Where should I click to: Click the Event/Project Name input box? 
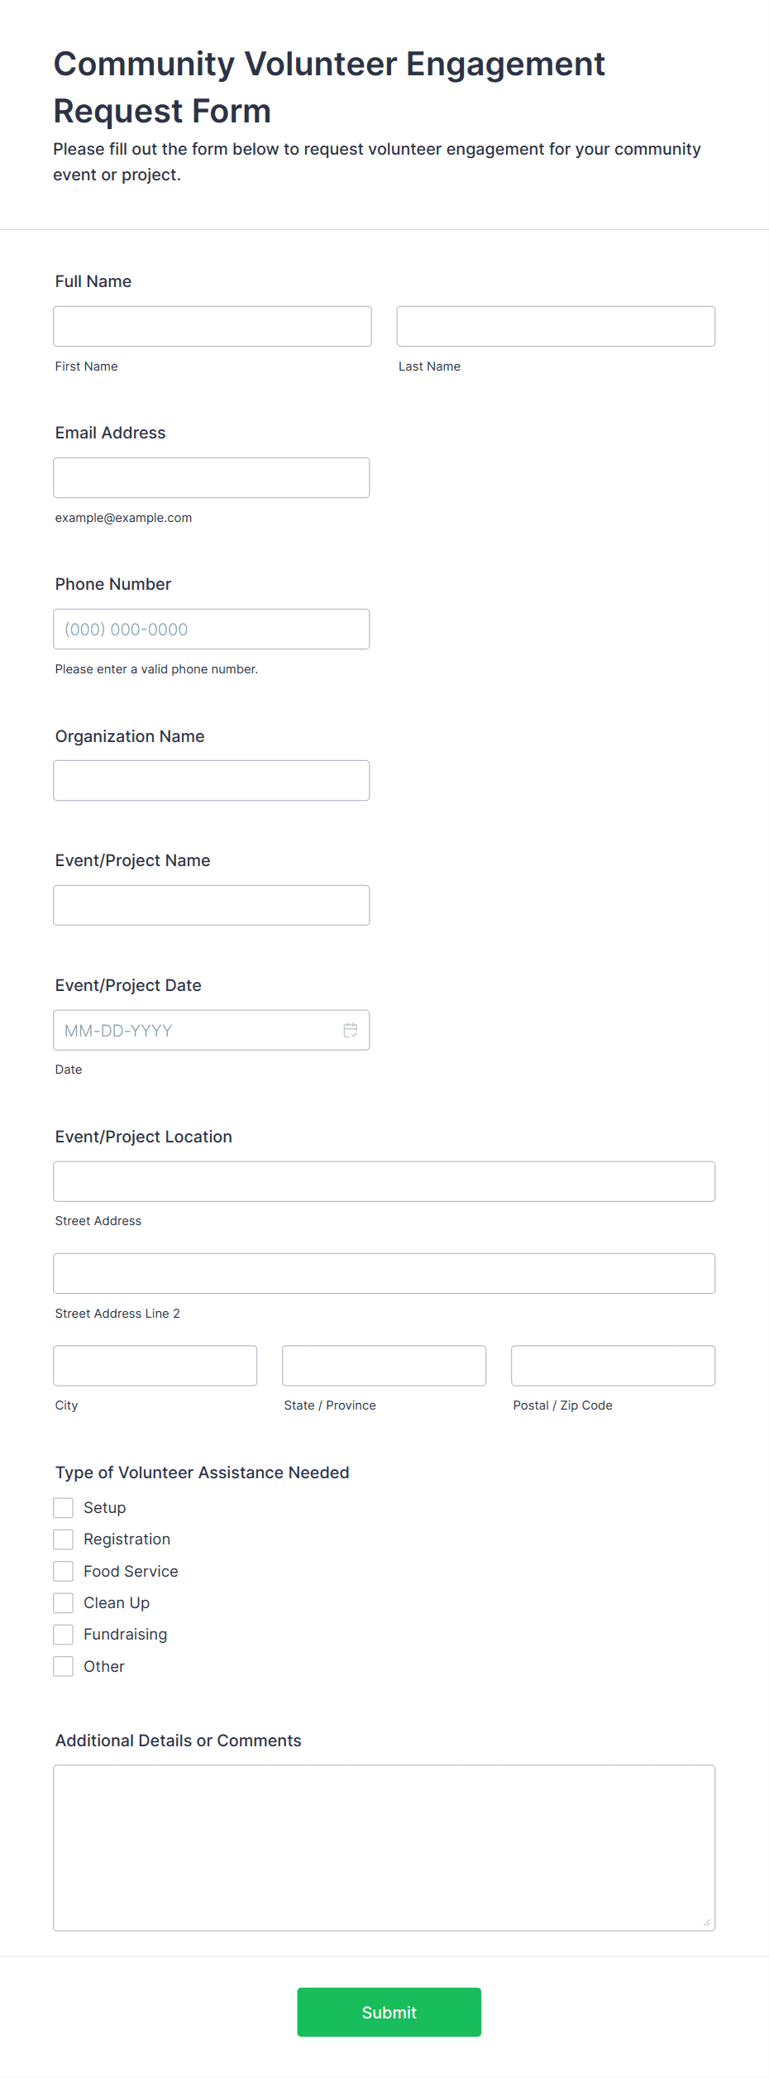212,905
